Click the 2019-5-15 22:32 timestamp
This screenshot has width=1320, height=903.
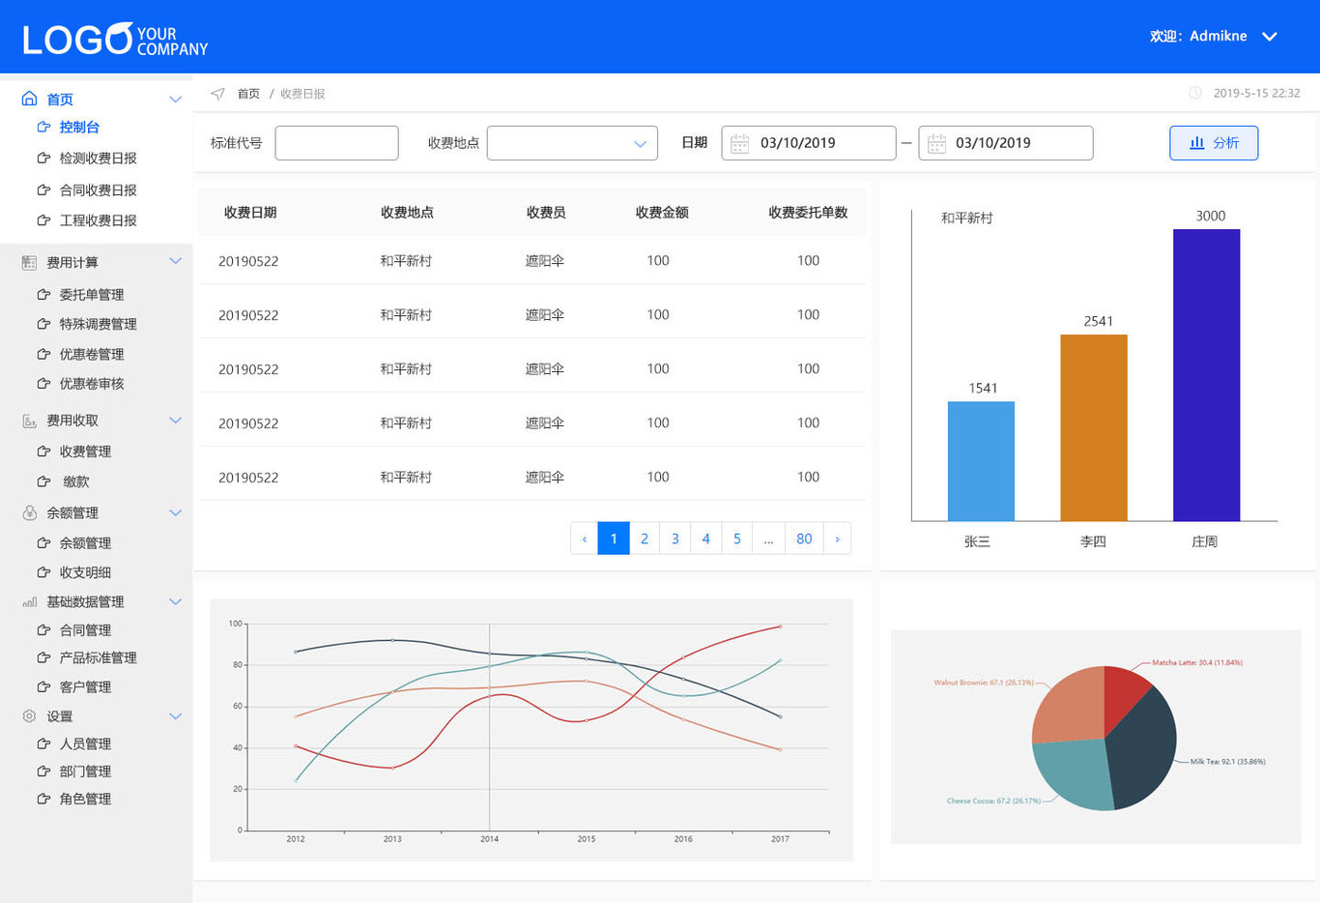click(1256, 94)
